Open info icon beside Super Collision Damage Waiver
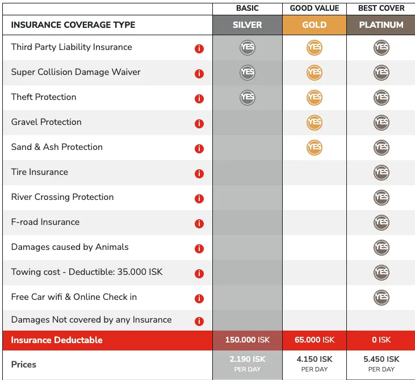Viewport: 415px width, 380px height. click(199, 74)
